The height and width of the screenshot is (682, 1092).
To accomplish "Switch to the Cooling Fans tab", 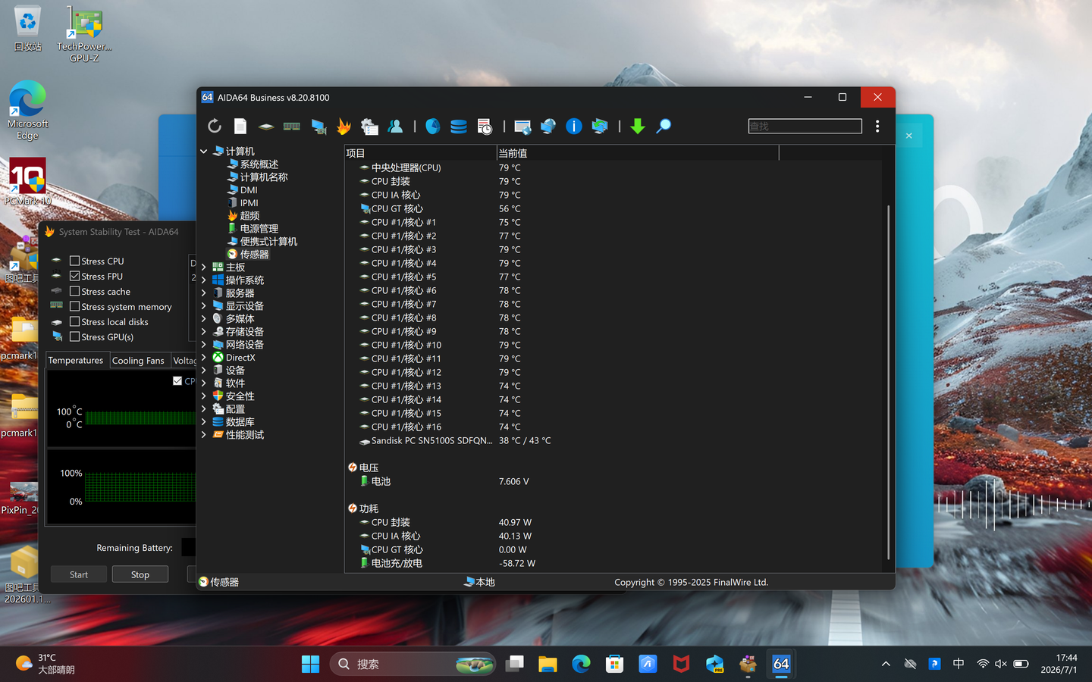I will (x=138, y=361).
